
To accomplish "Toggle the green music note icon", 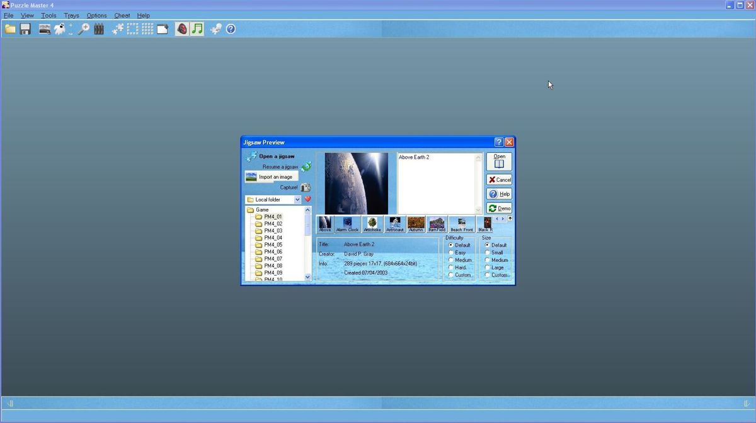I will [197, 29].
